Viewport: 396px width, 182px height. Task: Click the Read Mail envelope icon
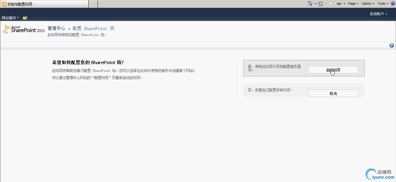(x=332, y=4)
